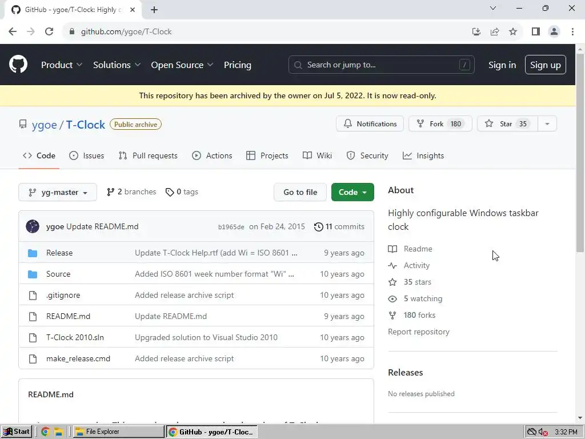Expand the Solutions navigation menu
Screen dimensions: 585x439
point(117,65)
